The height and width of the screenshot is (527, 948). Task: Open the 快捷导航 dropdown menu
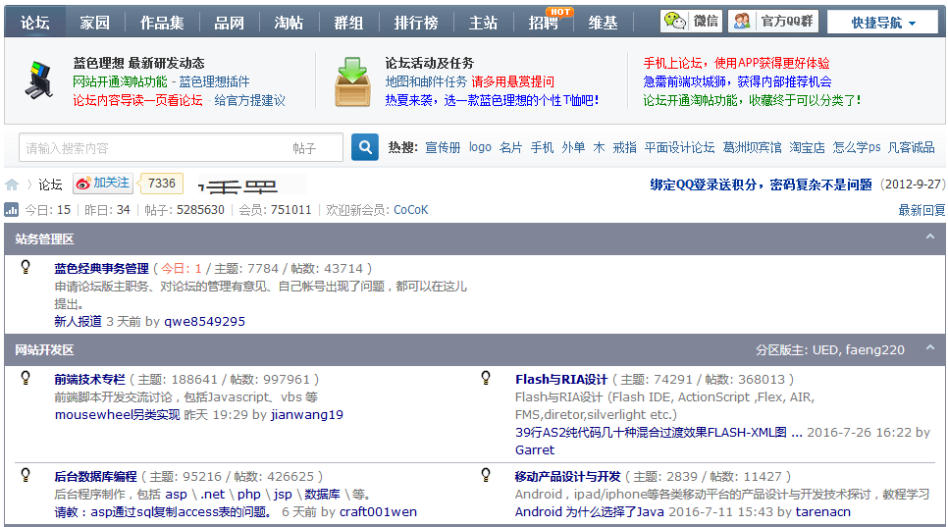coord(882,23)
